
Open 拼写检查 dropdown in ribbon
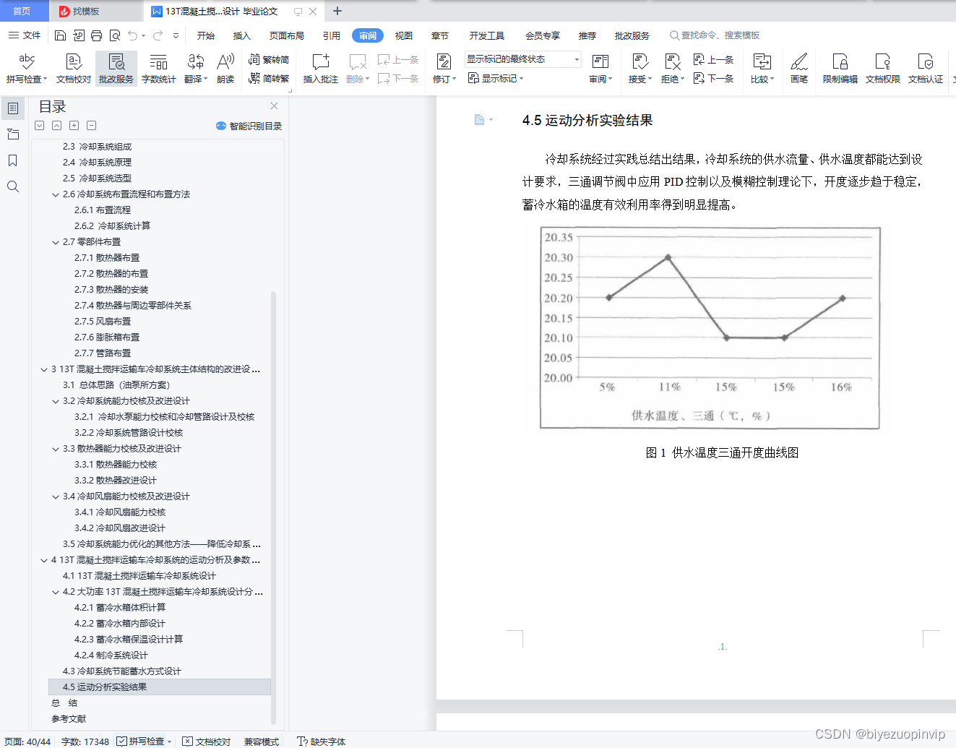click(x=27, y=79)
